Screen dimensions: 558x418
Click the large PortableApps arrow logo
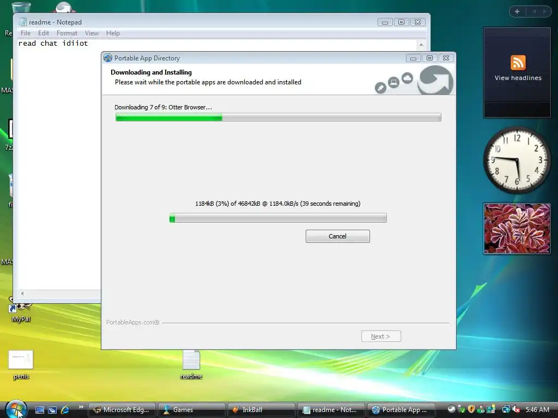(x=435, y=81)
